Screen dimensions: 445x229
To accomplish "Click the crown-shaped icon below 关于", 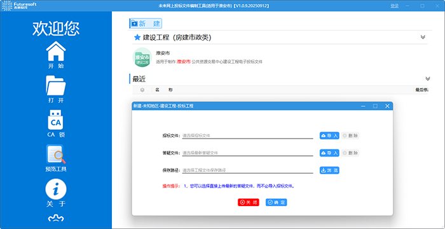I will click(x=56, y=218).
